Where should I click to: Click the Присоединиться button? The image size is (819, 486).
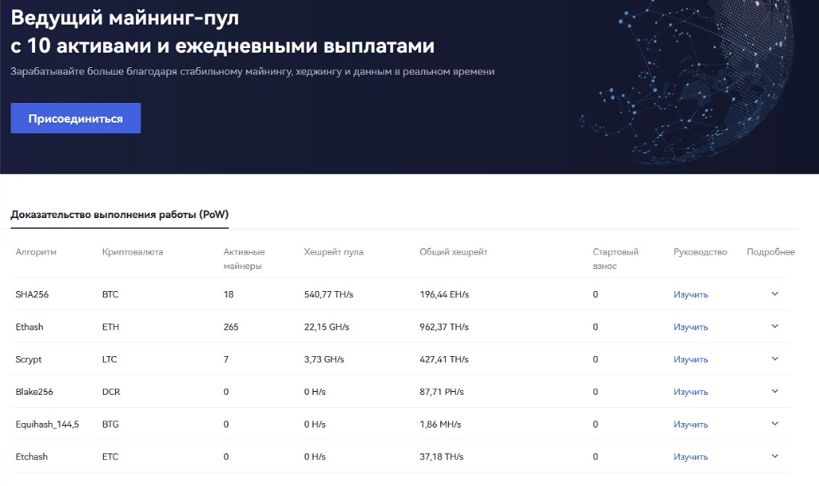pos(76,118)
